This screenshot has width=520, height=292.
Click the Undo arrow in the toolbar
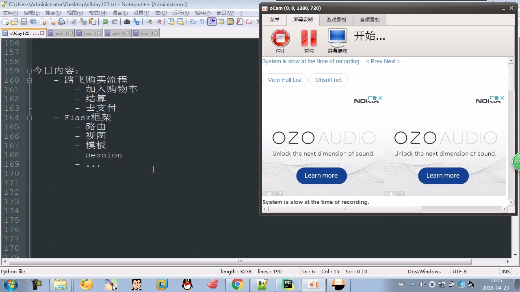105,22
